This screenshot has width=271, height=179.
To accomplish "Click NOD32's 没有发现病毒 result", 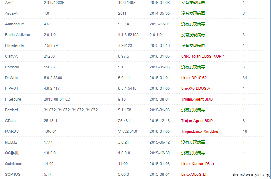I will tap(193, 142).
